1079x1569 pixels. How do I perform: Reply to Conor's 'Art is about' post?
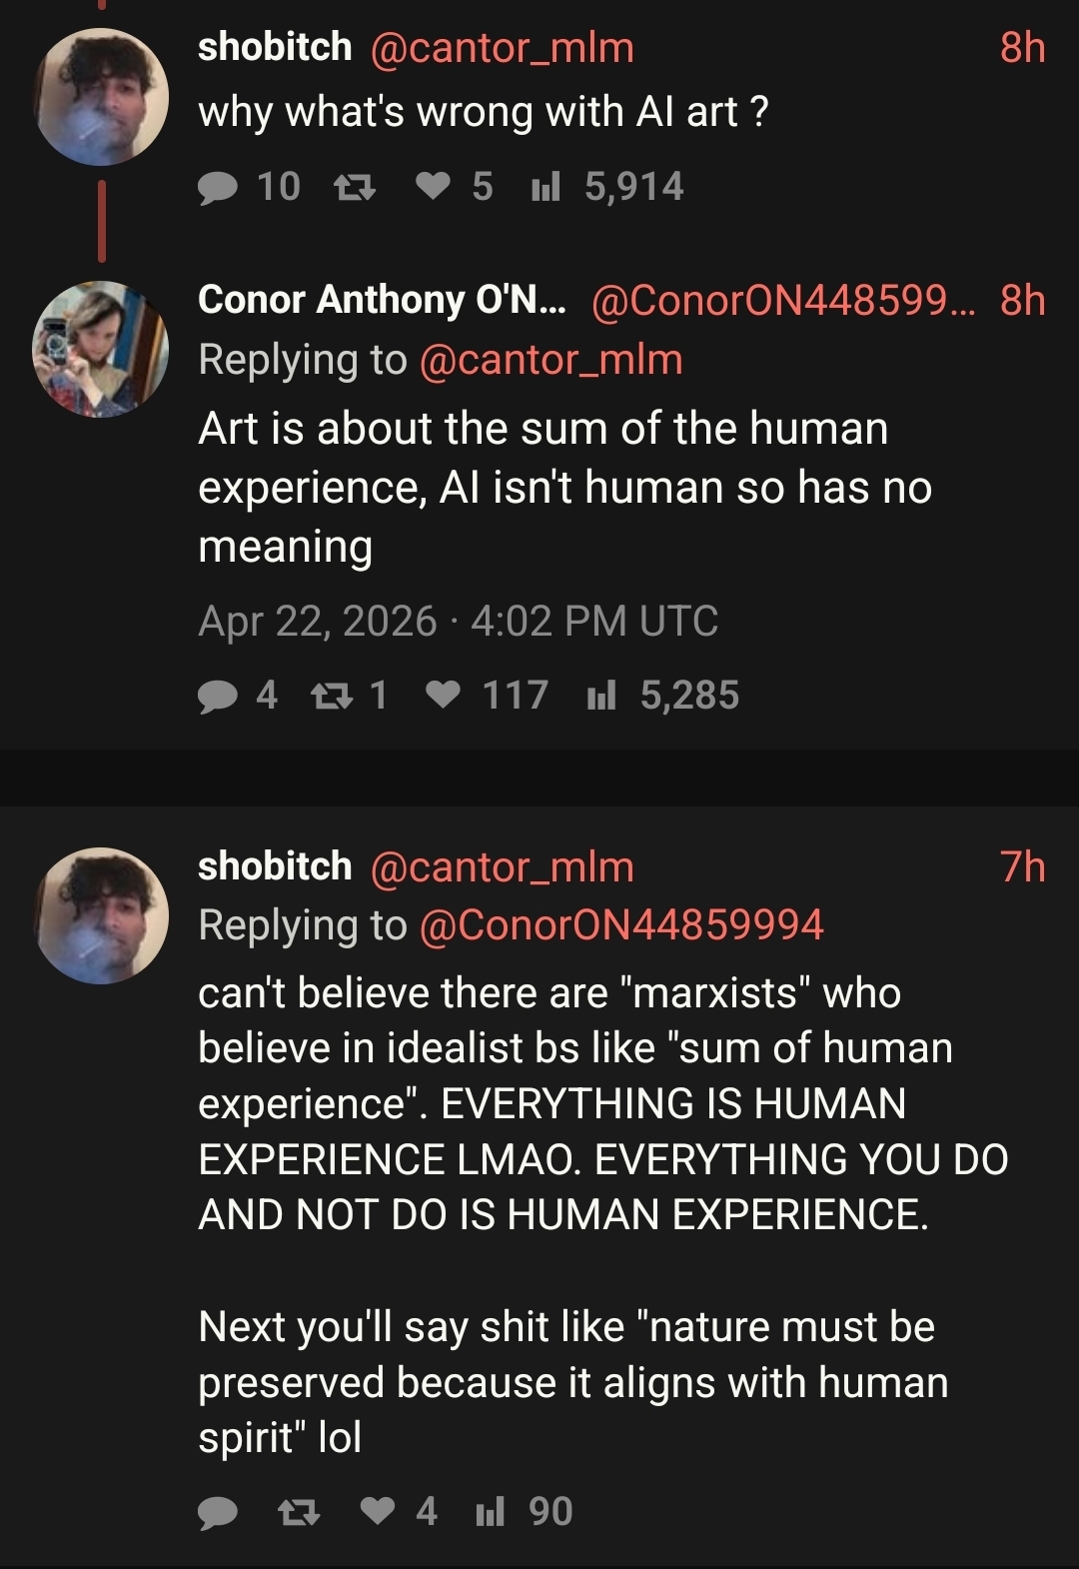tap(218, 696)
